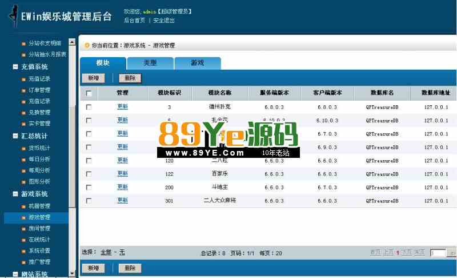Collapse the 汇总统计 sidebar group
This screenshot has width=457, height=278.
click(15, 136)
